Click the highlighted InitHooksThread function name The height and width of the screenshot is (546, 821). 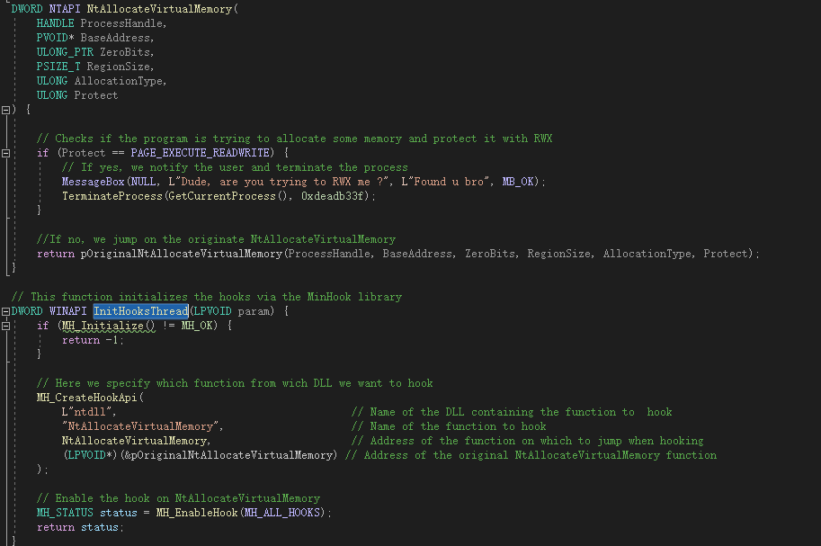(x=141, y=311)
